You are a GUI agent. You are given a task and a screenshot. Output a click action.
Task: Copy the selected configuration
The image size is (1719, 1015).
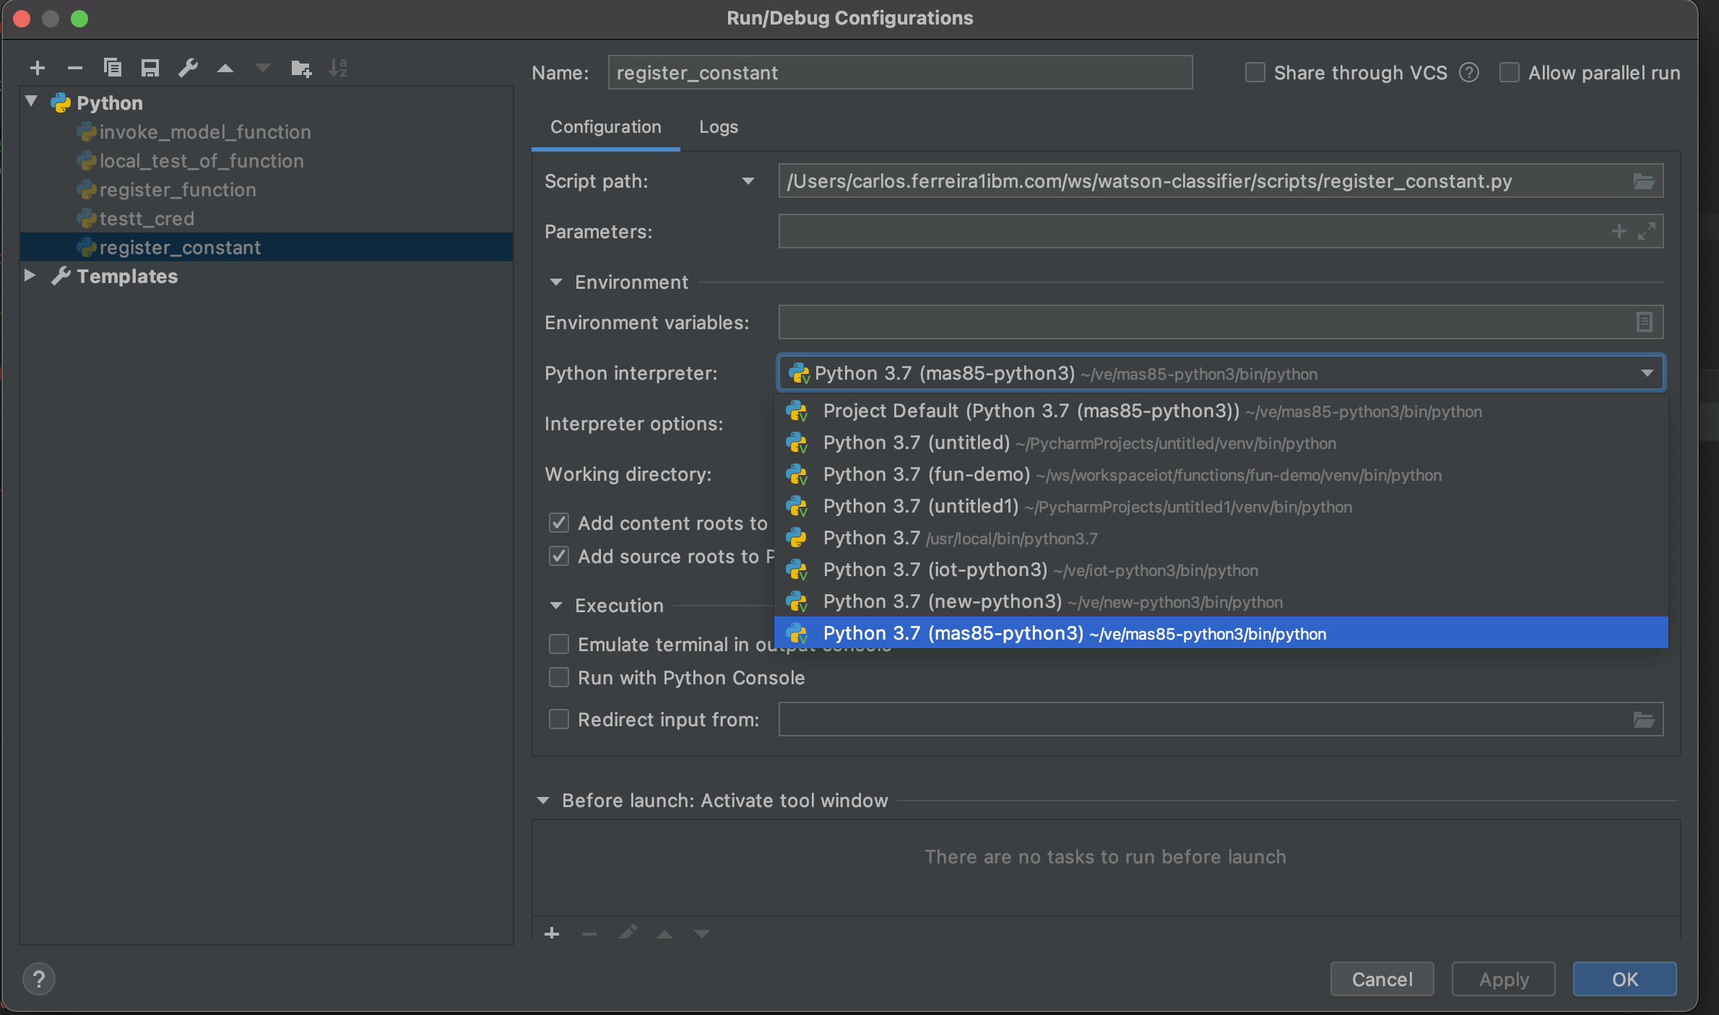tap(113, 69)
